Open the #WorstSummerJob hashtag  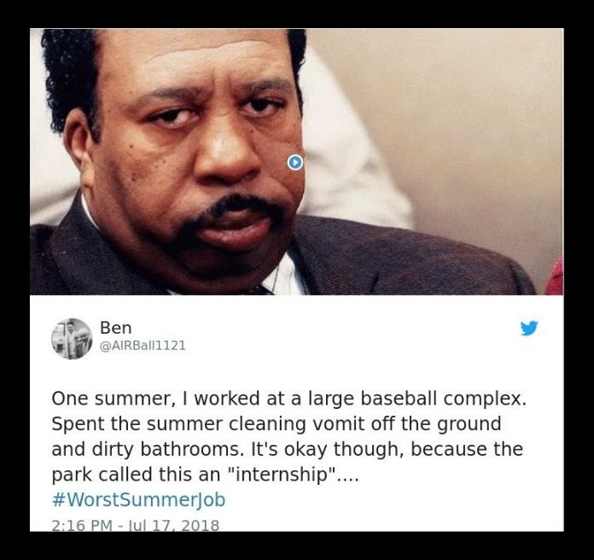pos(138,499)
